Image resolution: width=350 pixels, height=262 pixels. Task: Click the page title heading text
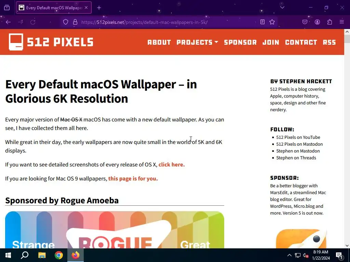click(101, 91)
